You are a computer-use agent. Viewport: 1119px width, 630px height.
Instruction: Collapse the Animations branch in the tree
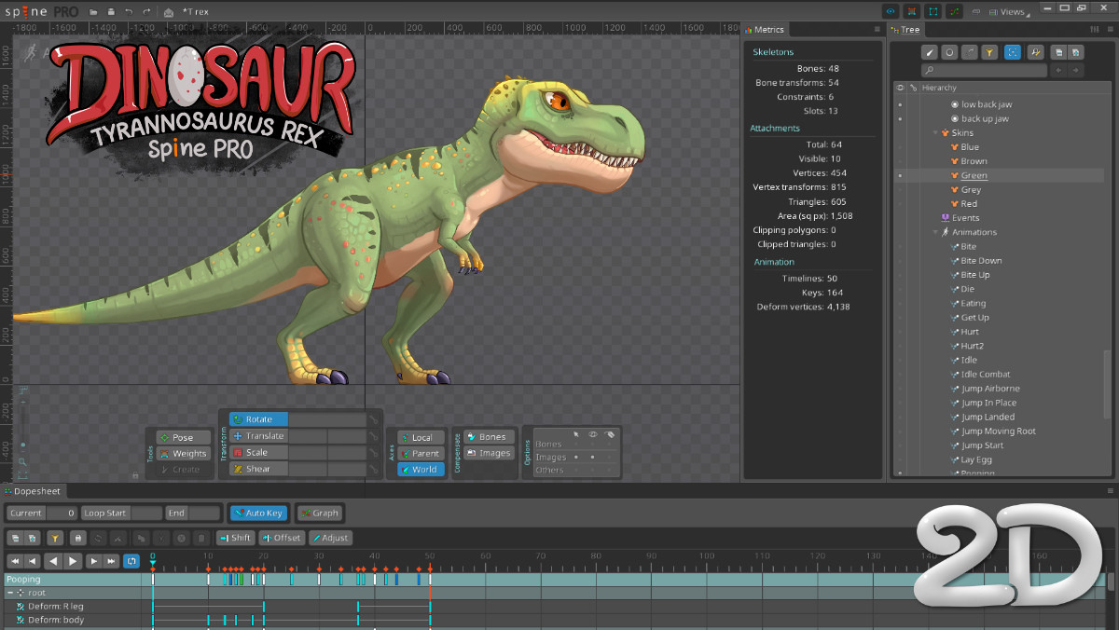[933, 232]
